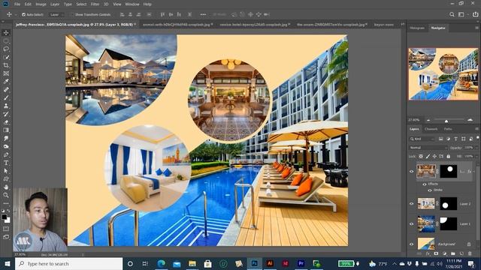This screenshot has width=481, height=270.
Task: Add a layer mask from Layers panel bottom
Action: point(436,253)
